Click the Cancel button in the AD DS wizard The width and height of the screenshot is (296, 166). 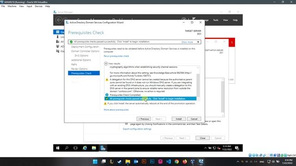tap(194, 119)
